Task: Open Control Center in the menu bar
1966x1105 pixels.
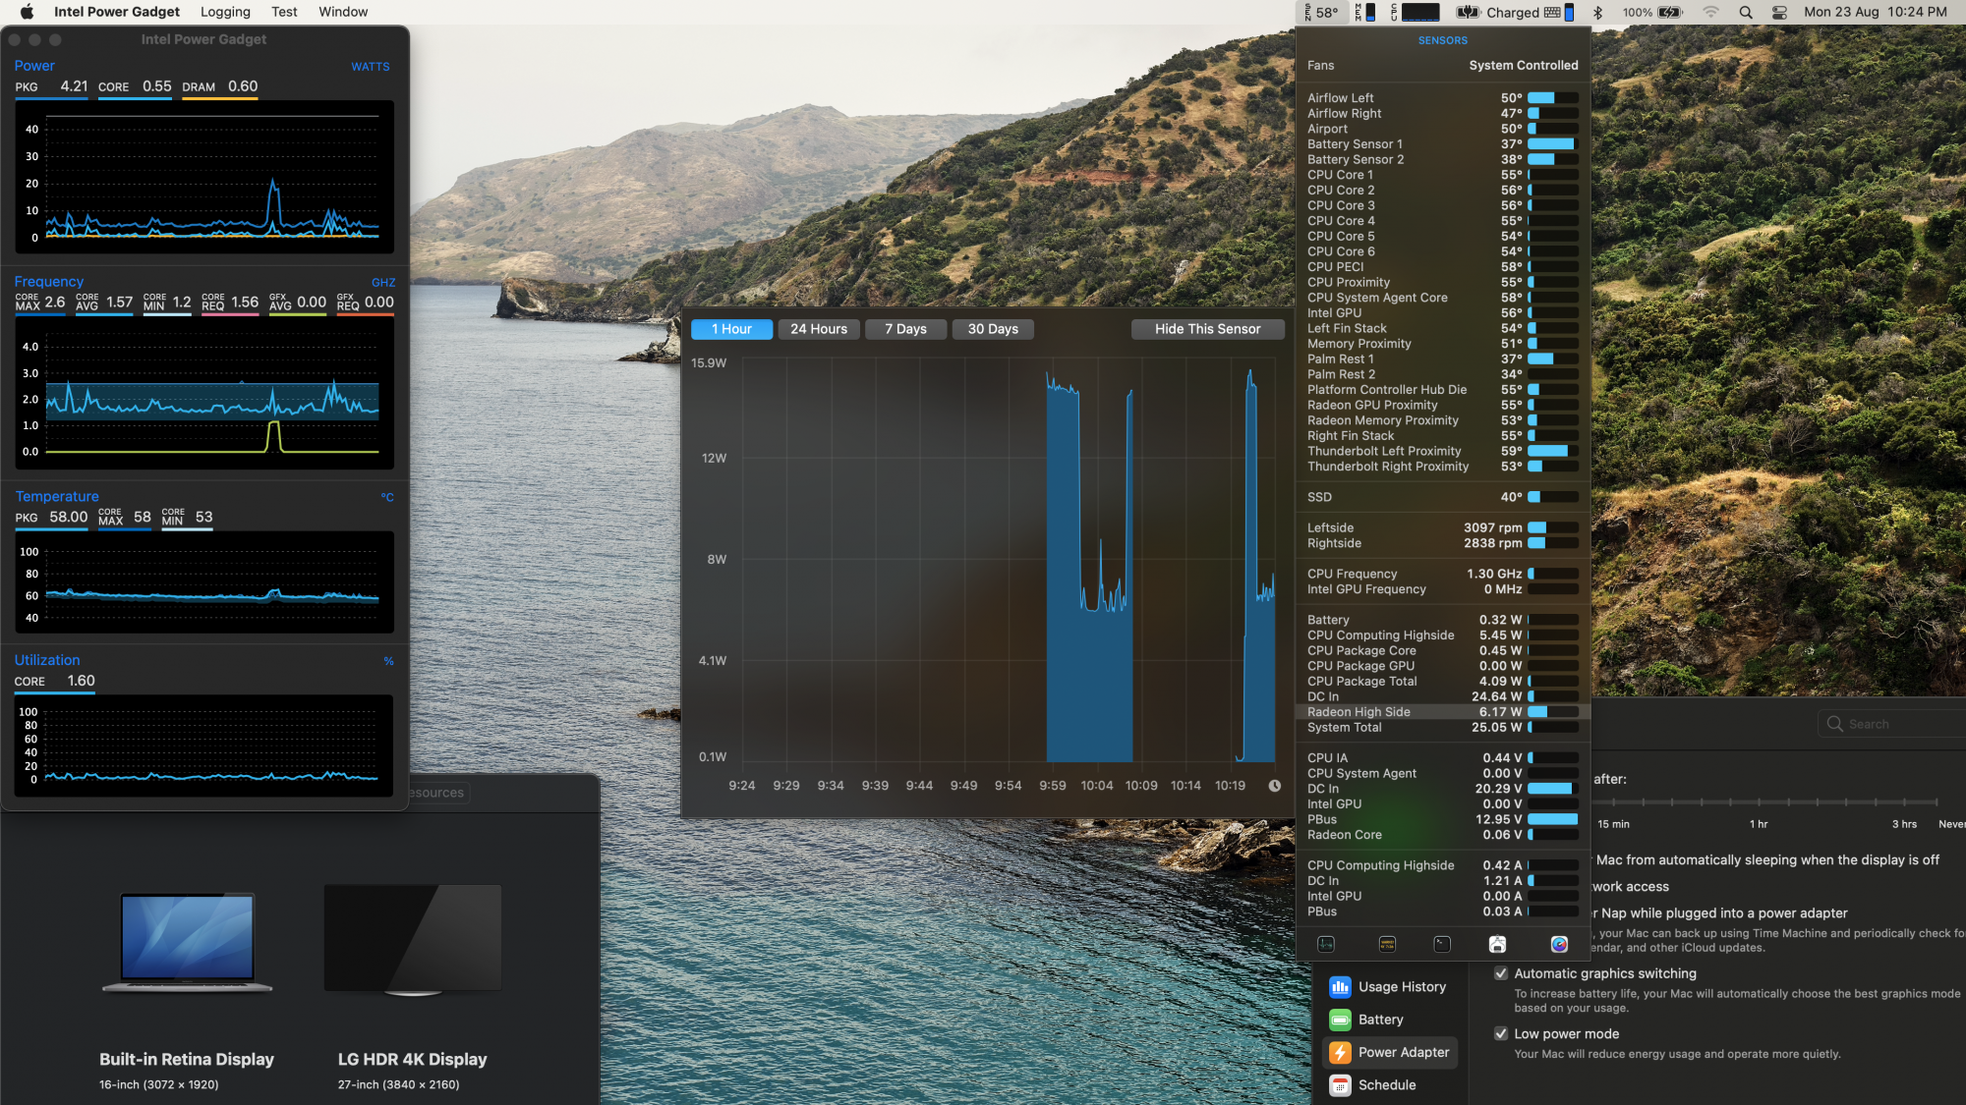Action: click(1779, 13)
